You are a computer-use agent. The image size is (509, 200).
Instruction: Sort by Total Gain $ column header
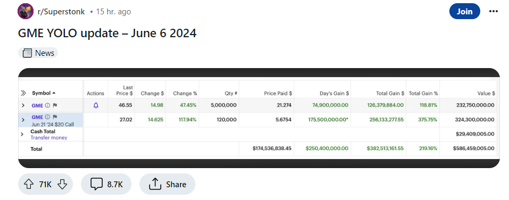(x=390, y=94)
